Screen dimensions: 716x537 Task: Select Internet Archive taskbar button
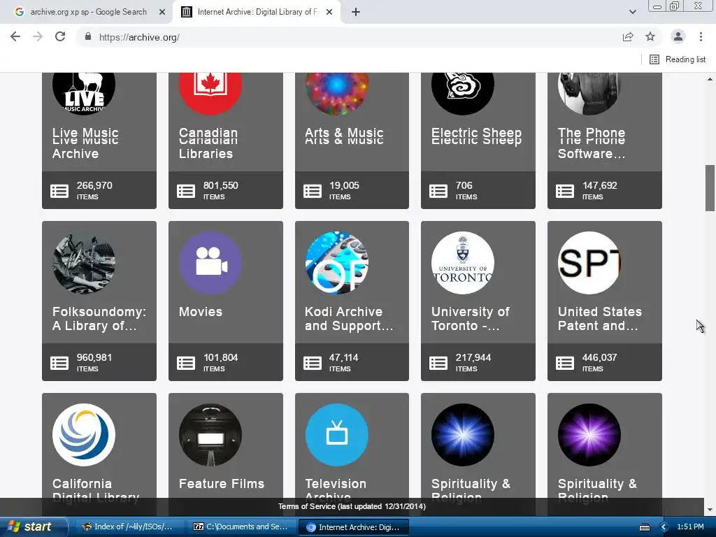click(353, 527)
